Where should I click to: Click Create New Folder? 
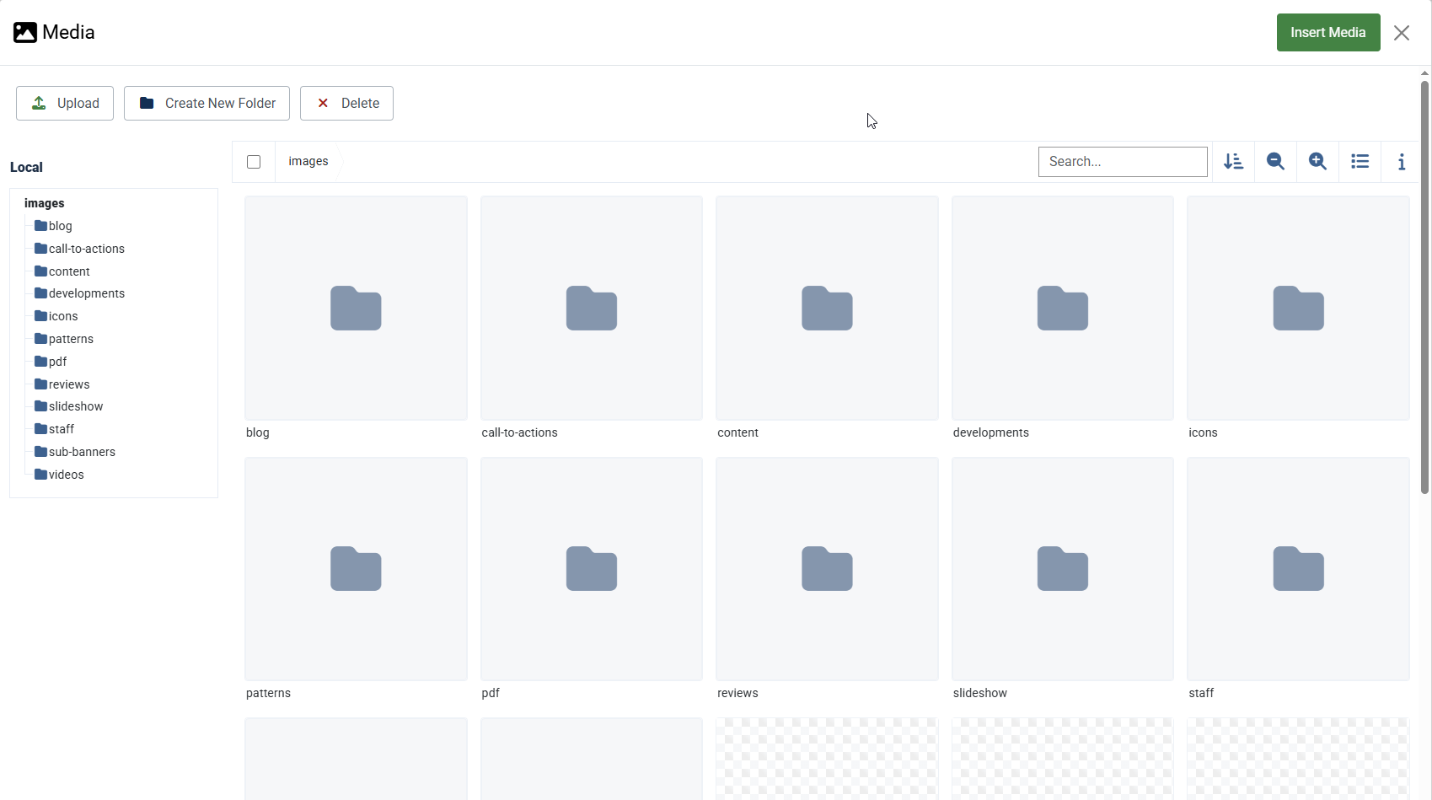206,104
